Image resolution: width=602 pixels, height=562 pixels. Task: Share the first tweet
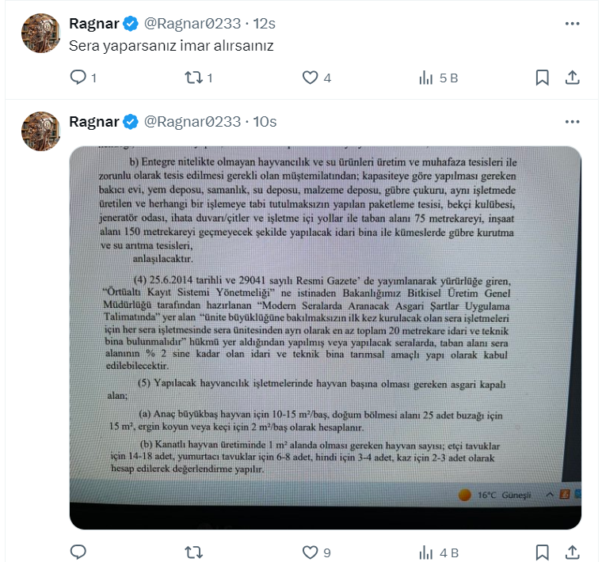(572, 78)
